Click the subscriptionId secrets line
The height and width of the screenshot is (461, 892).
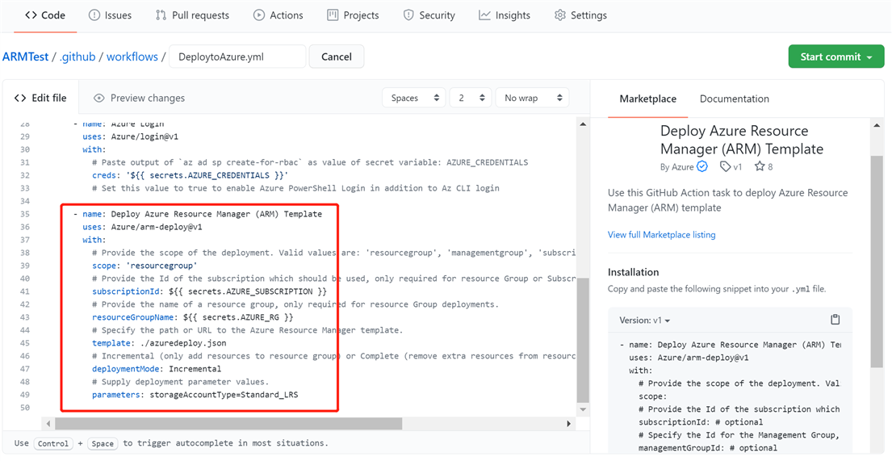pyautogui.click(x=209, y=291)
